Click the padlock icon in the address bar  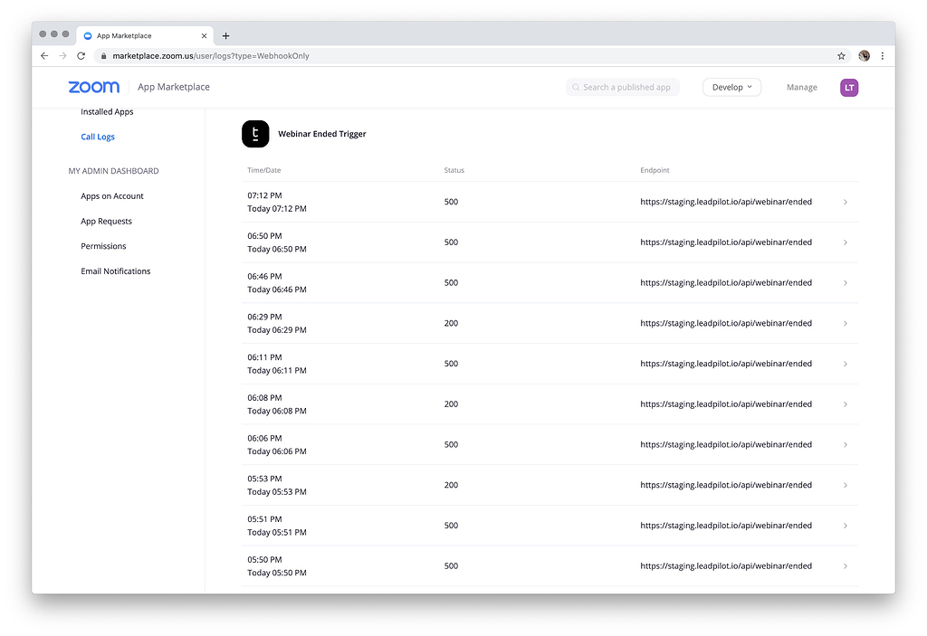(104, 55)
